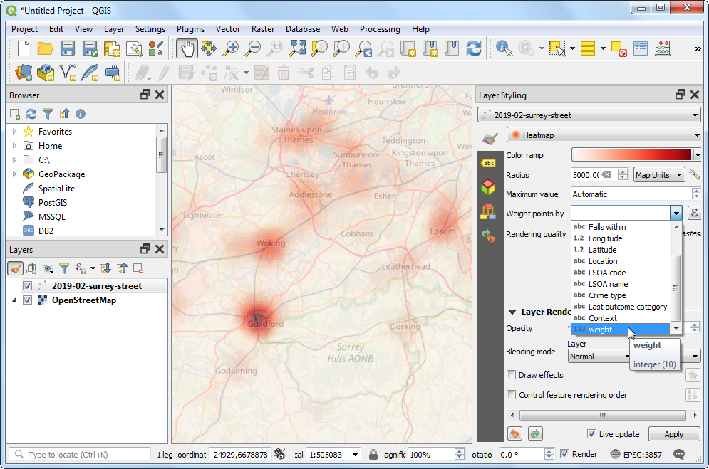The height and width of the screenshot is (469, 709).
Task: Open the Vector menu
Action: coord(228,29)
